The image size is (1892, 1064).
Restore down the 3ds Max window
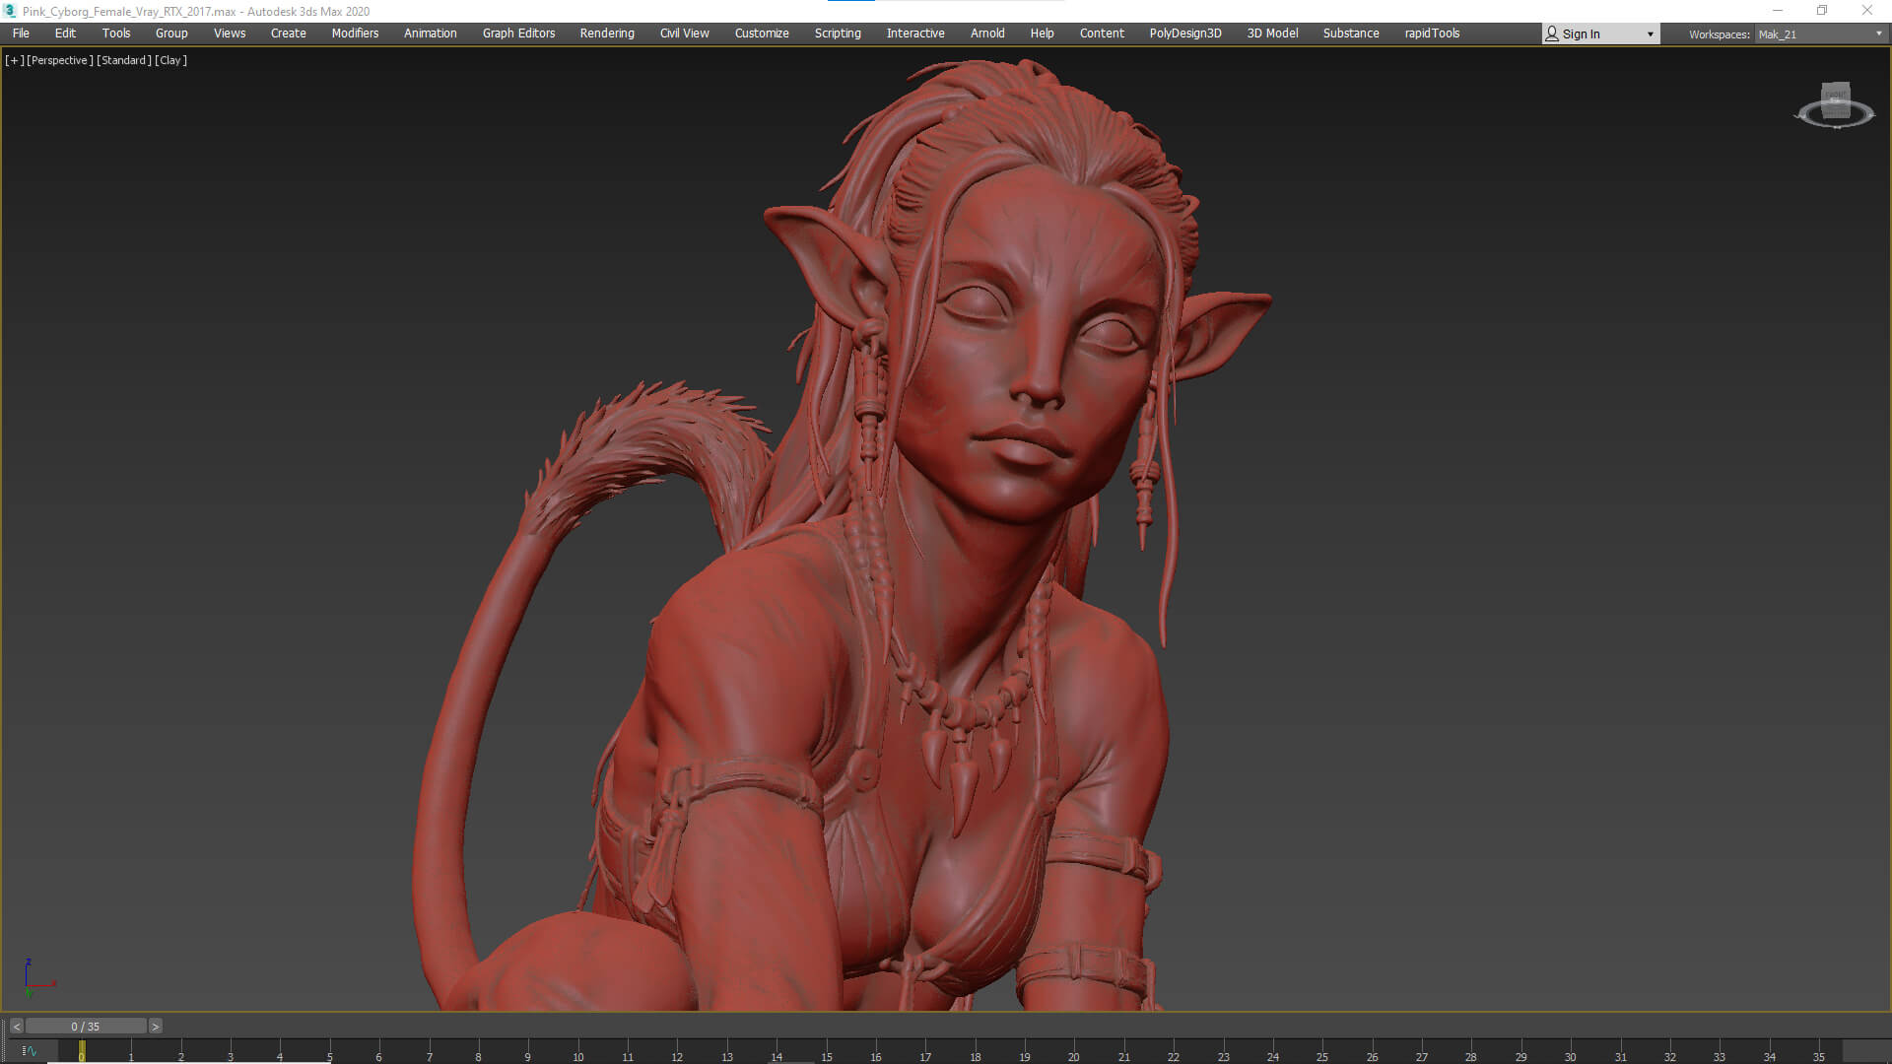coord(1822,11)
